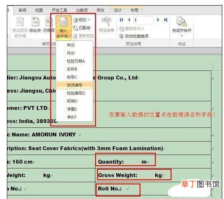224x199 pixels.
Task: Click 更新标签 update labels
Action: click(83, 36)
